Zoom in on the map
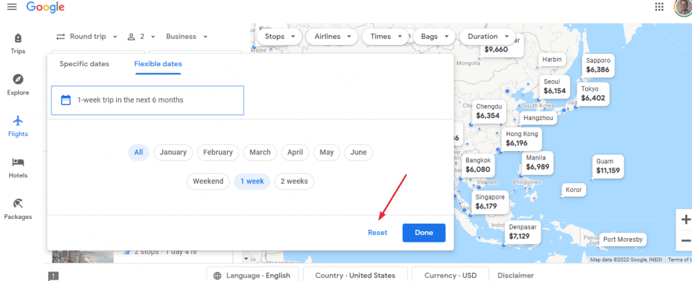The width and height of the screenshot is (692, 281). click(x=685, y=220)
